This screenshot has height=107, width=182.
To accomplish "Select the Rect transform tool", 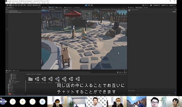I will click(x=19, y=5).
